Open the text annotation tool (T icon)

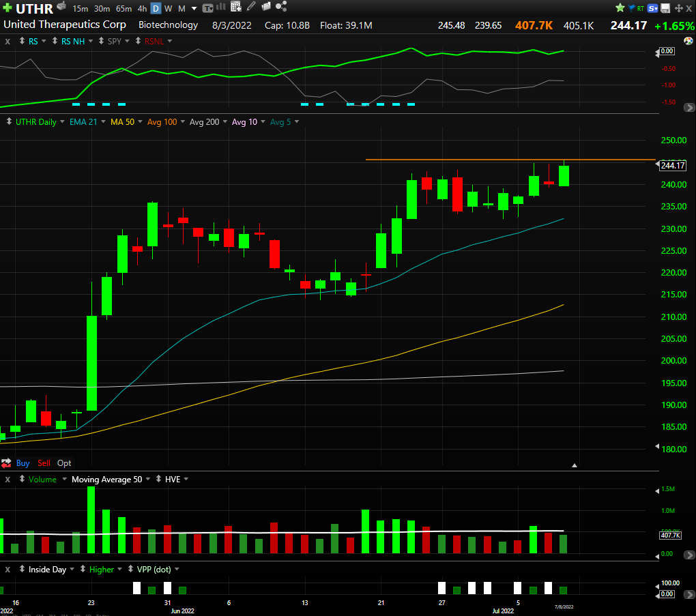207,8
